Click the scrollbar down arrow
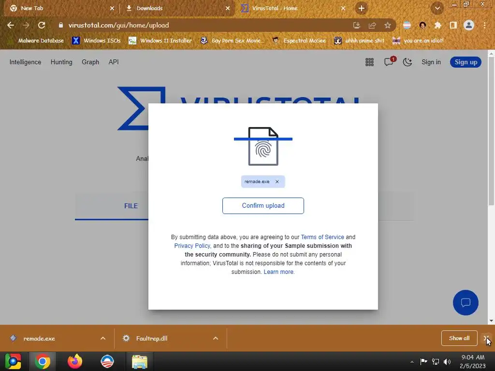Image resolution: width=495 pixels, height=371 pixels. [491, 321]
